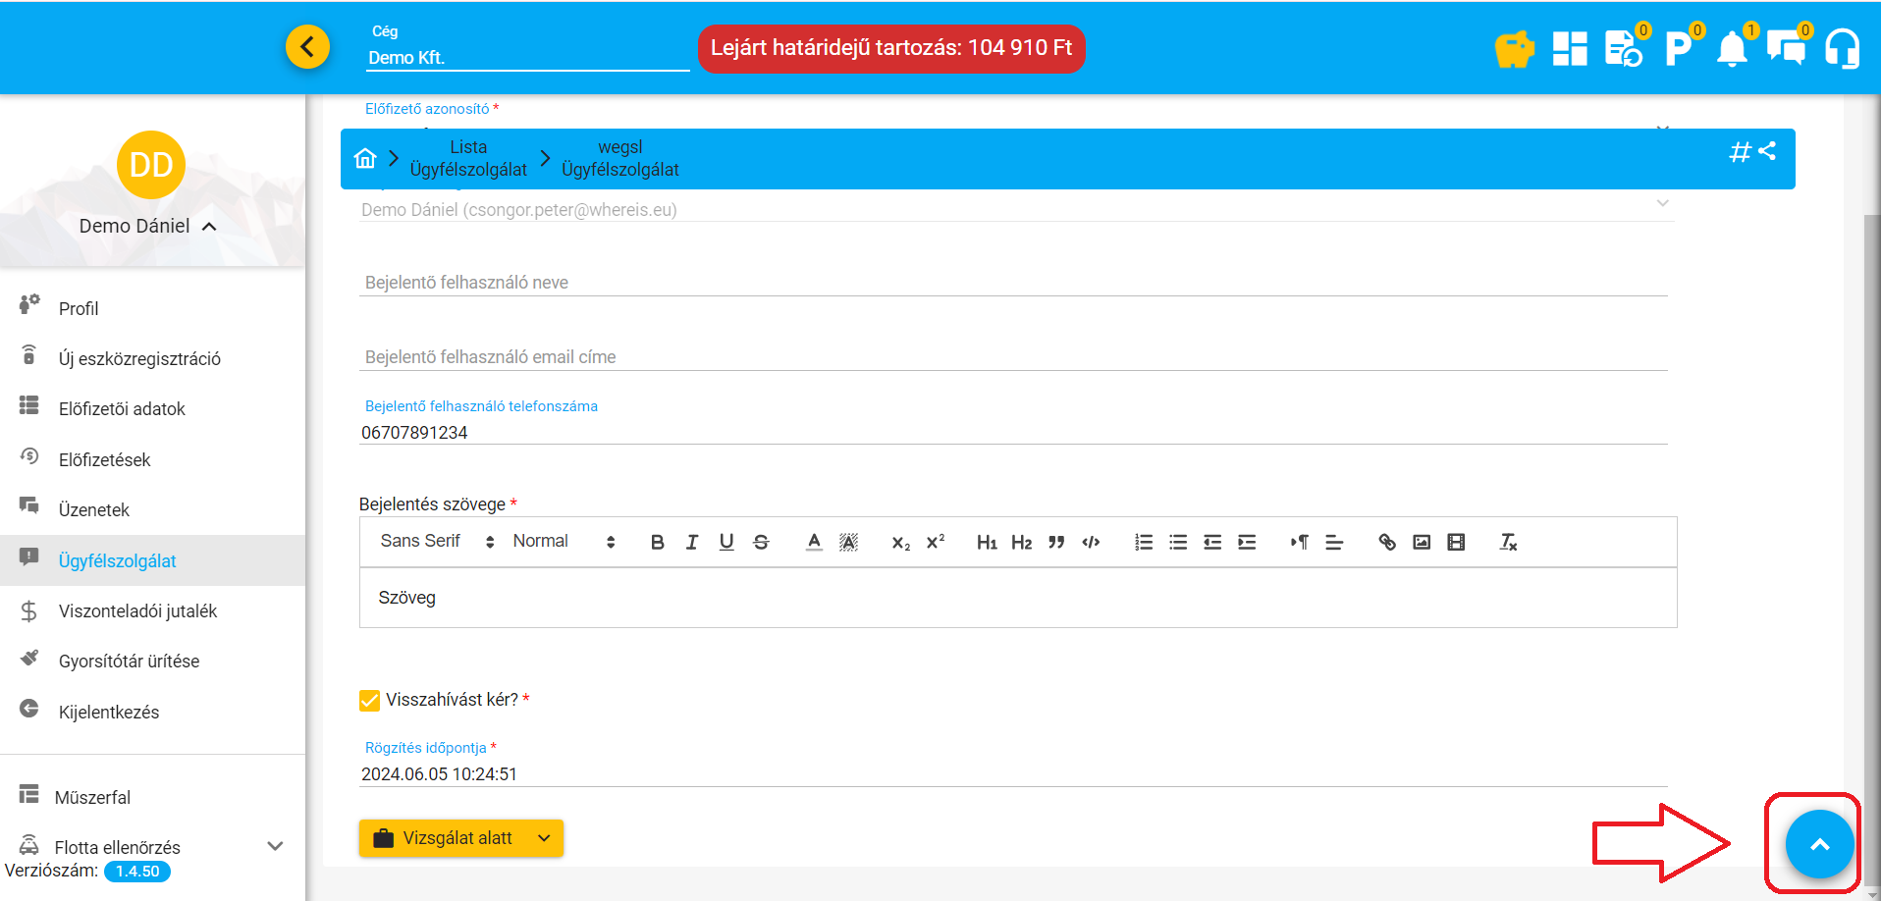The height and width of the screenshot is (901, 1881).
Task: Click the piggy bank icon in header
Action: point(1514,48)
